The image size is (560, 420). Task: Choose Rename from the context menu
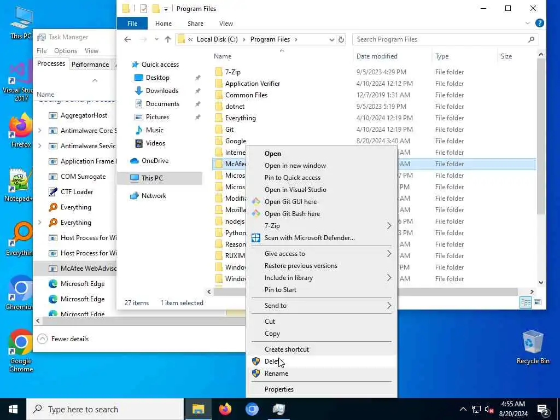click(321, 374)
